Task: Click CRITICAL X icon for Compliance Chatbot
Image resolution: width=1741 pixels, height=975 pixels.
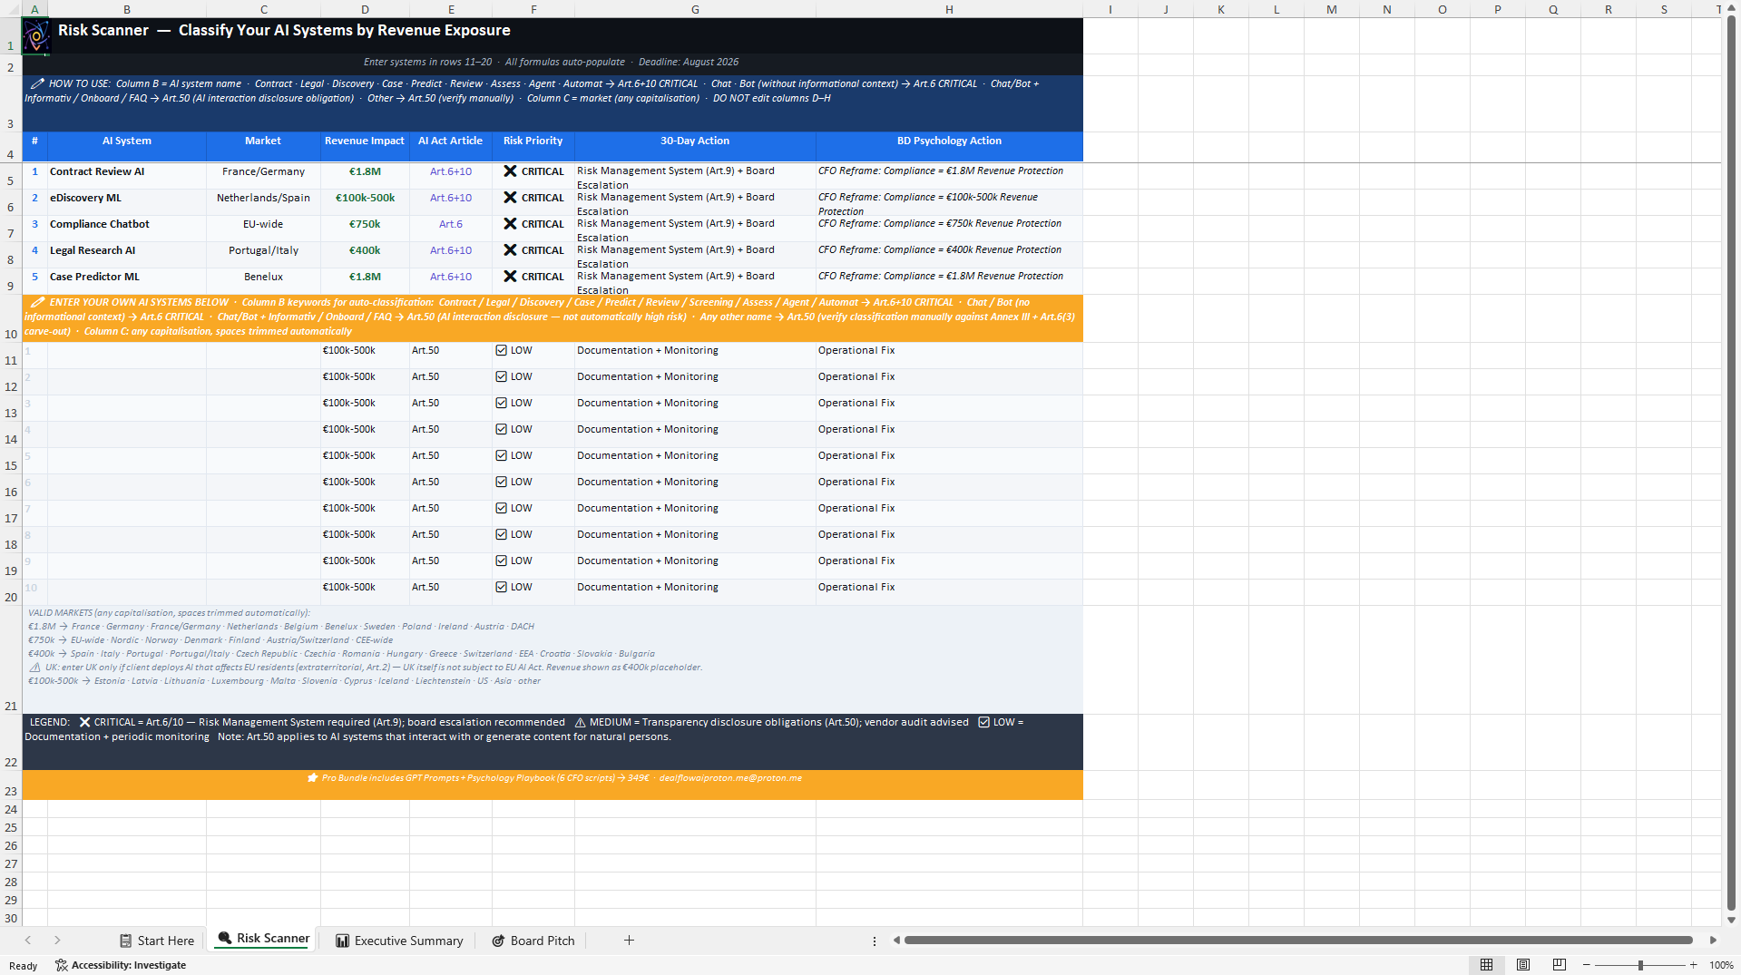Action: tap(511, 224)
